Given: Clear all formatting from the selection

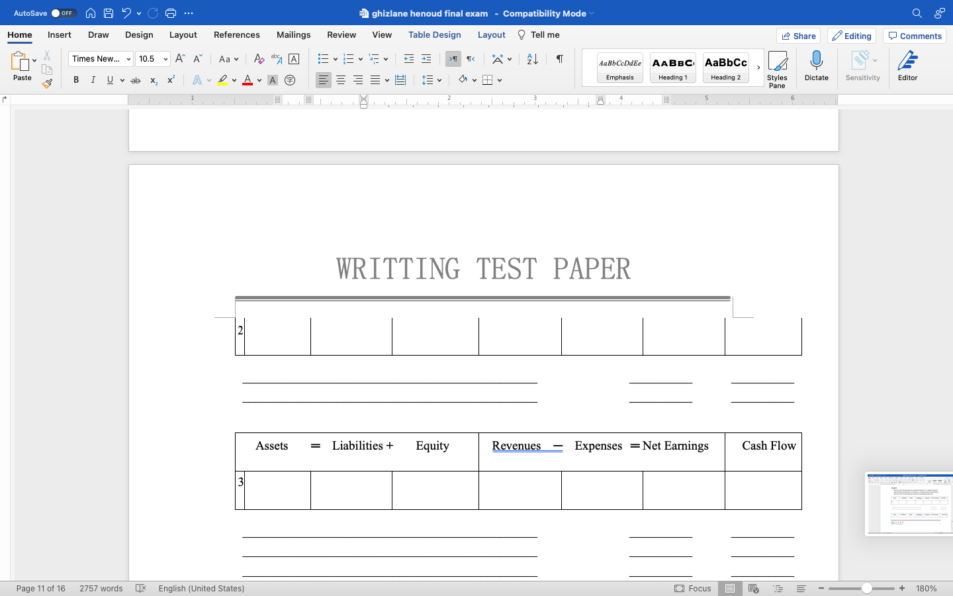Looking at the screenshot, I should [259, 59].
